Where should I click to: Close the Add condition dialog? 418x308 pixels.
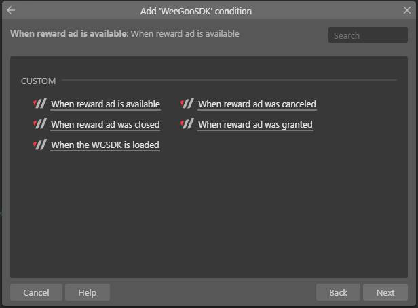point(406,10)
